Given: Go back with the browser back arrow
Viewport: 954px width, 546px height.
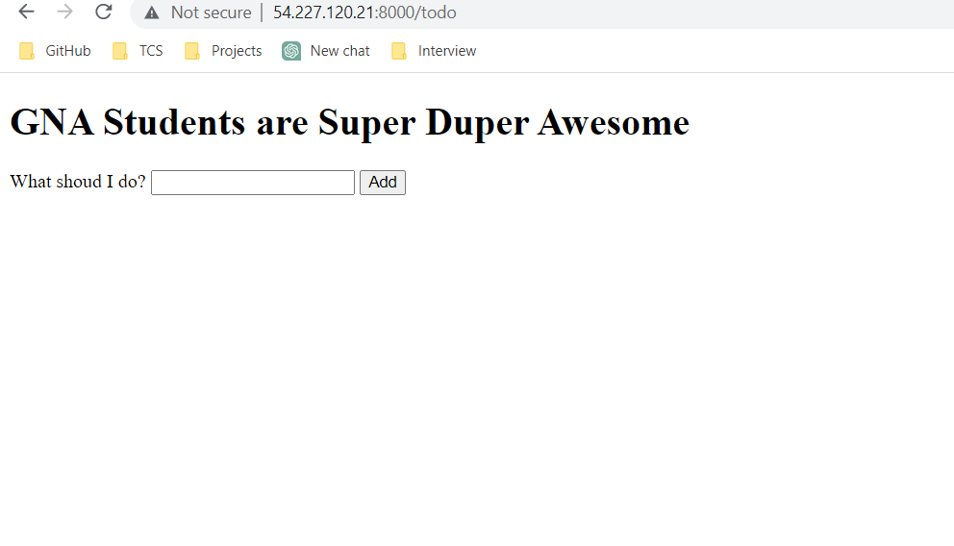Looking at the screenshot, I should pos(26,12).
